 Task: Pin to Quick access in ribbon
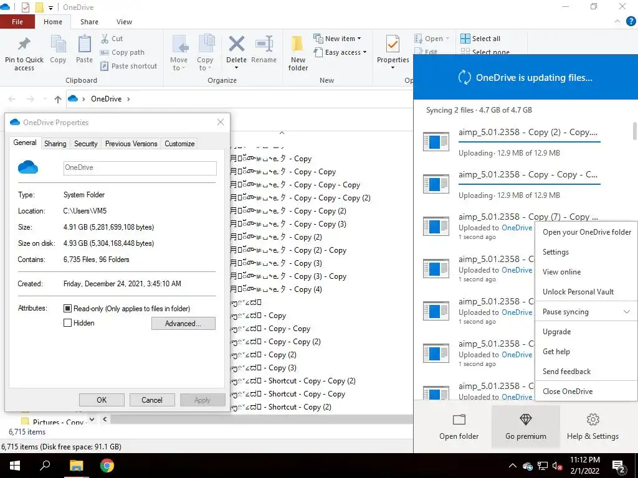24,54
